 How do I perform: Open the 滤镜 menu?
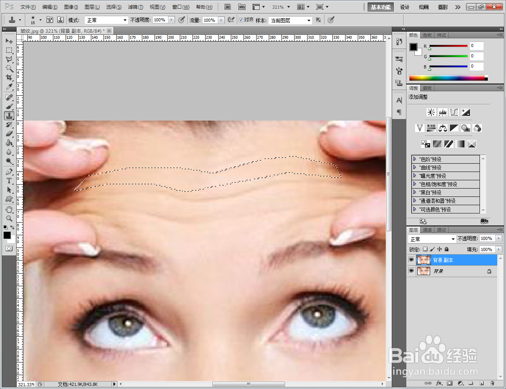(x=136, y=7)
